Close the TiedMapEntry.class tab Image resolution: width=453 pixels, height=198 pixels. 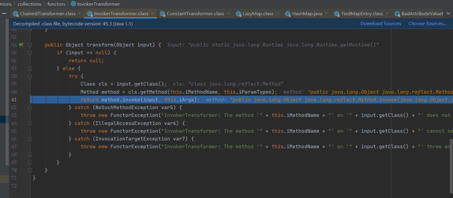386,13
